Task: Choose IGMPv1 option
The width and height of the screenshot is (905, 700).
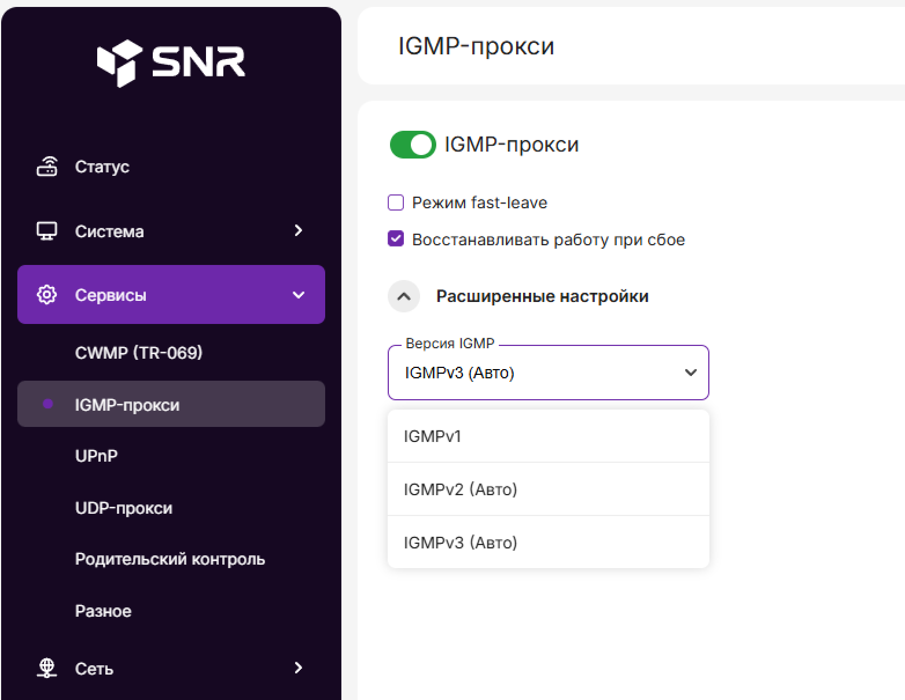Action: click(549, 436)
